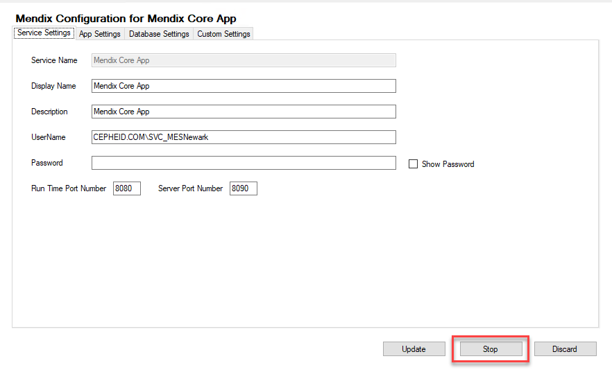
Task: Focus the Display Name text box
Action: (244, 86)
